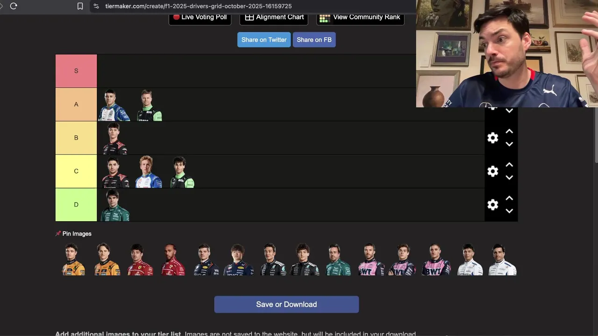598x336 pixels.
Task: Open settings gear for the D tier
Action: tap(492, 205)
